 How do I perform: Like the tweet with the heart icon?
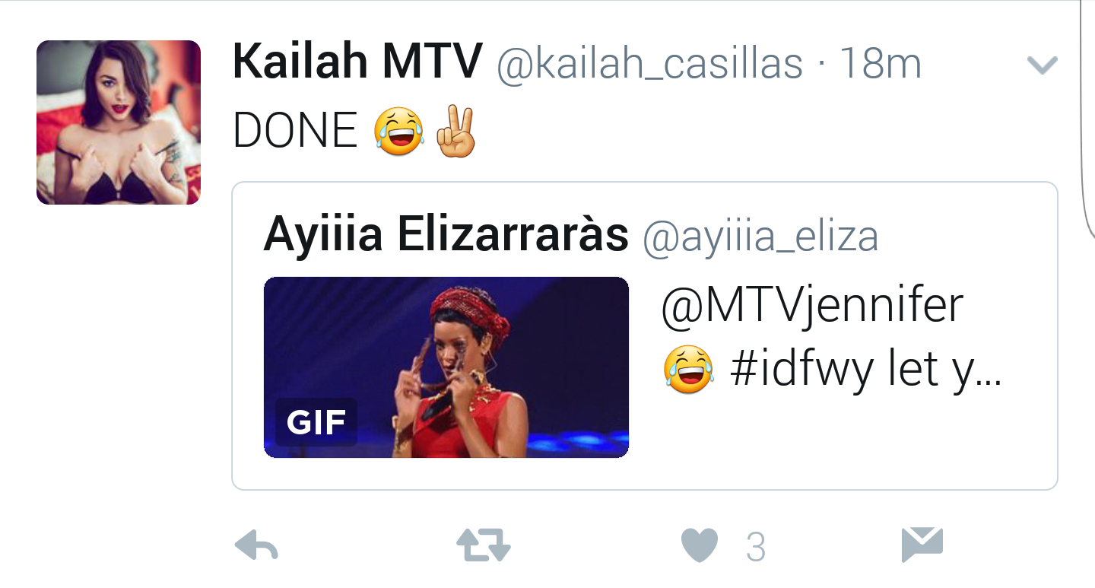point(700,545)
